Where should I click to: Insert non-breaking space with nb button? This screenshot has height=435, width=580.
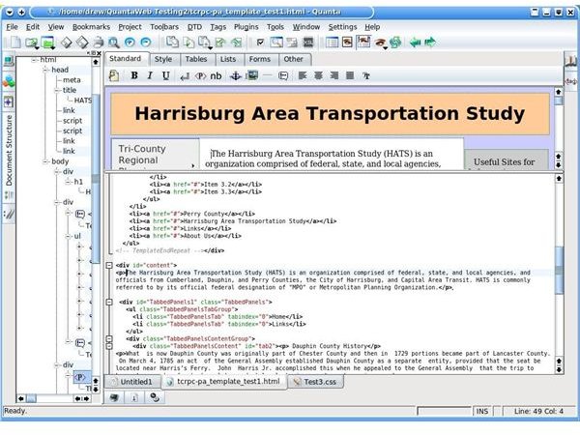[216, 75]
